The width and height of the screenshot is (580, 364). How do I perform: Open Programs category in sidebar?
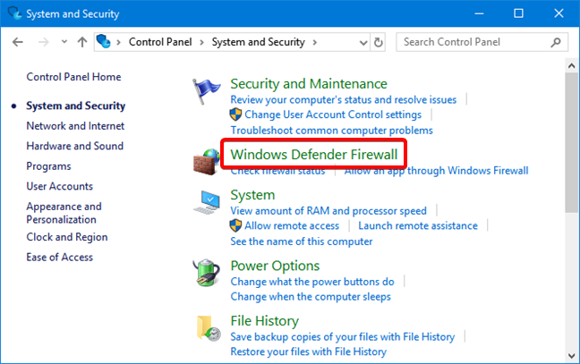(x=48, y=166)
